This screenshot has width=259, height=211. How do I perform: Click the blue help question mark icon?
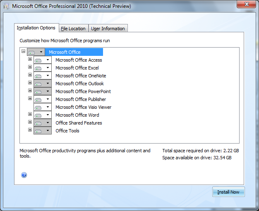coord(24,175)
